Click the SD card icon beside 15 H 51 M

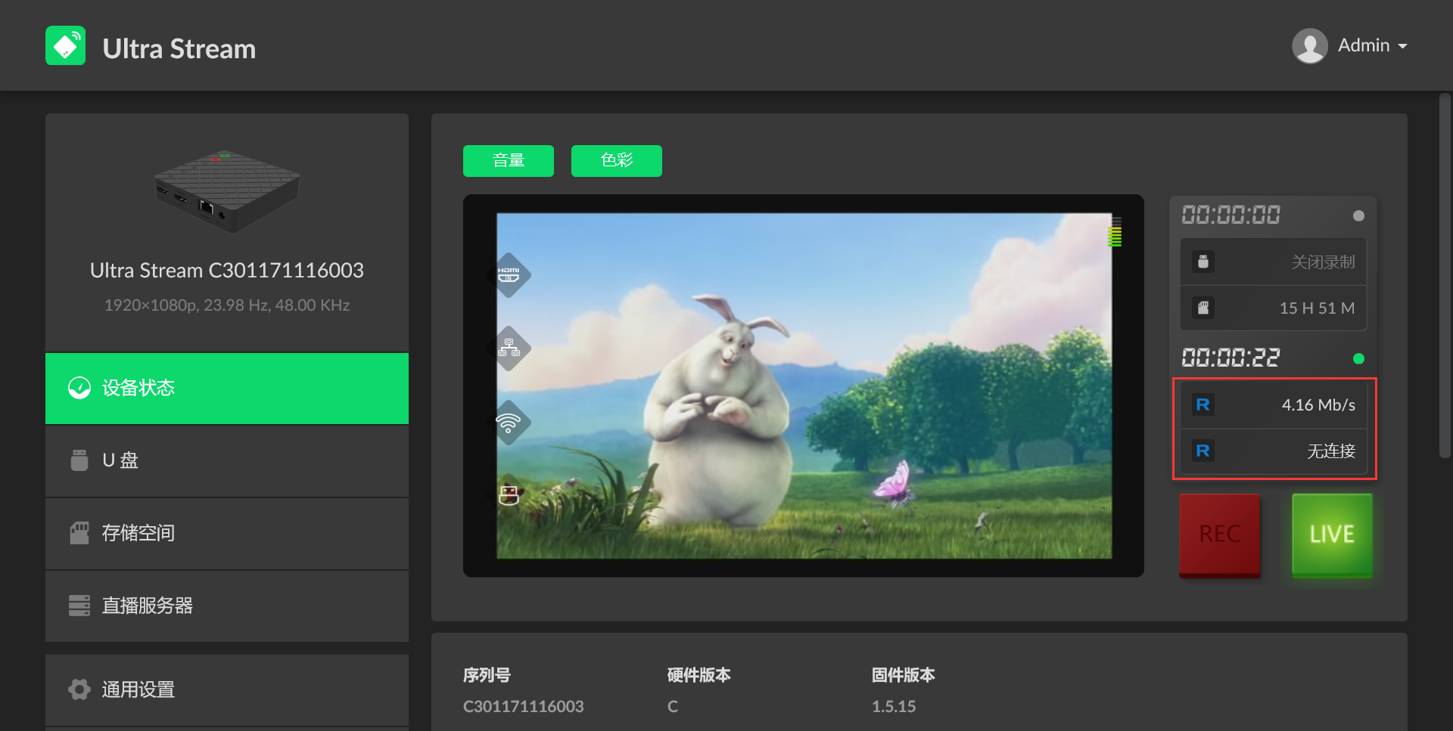pos(1203,308)
